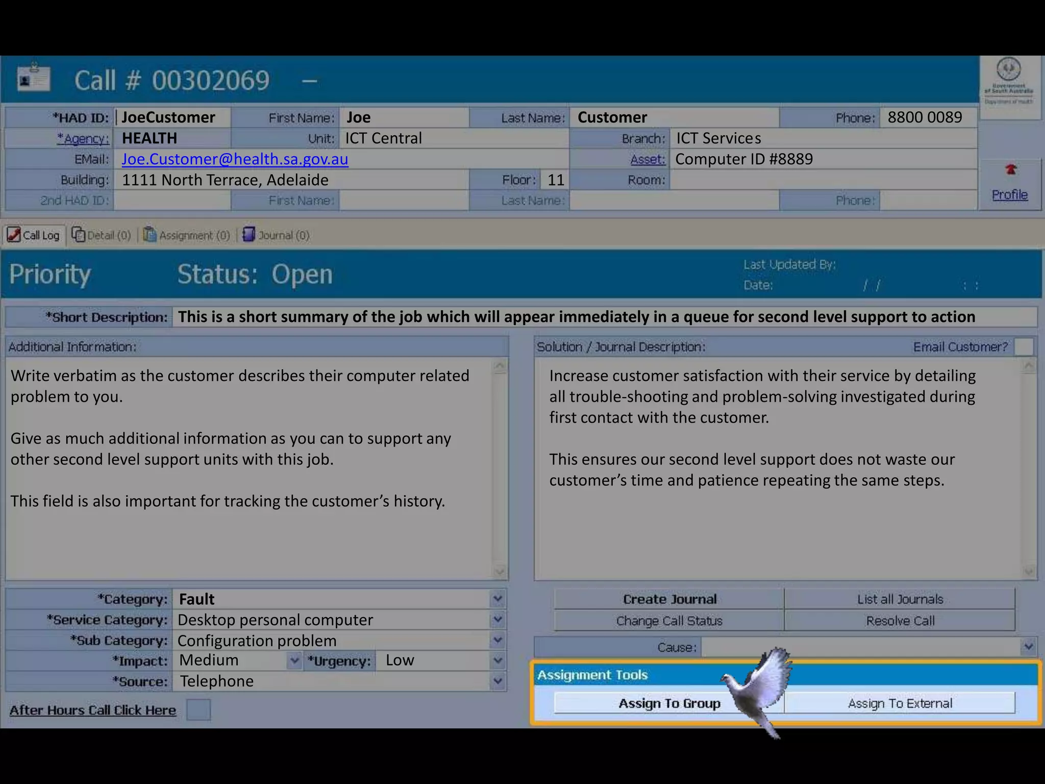Click the Assignment tab clipboard icon
The height and width of the screenshot is (784, 1045).
(x=150, y=235)
